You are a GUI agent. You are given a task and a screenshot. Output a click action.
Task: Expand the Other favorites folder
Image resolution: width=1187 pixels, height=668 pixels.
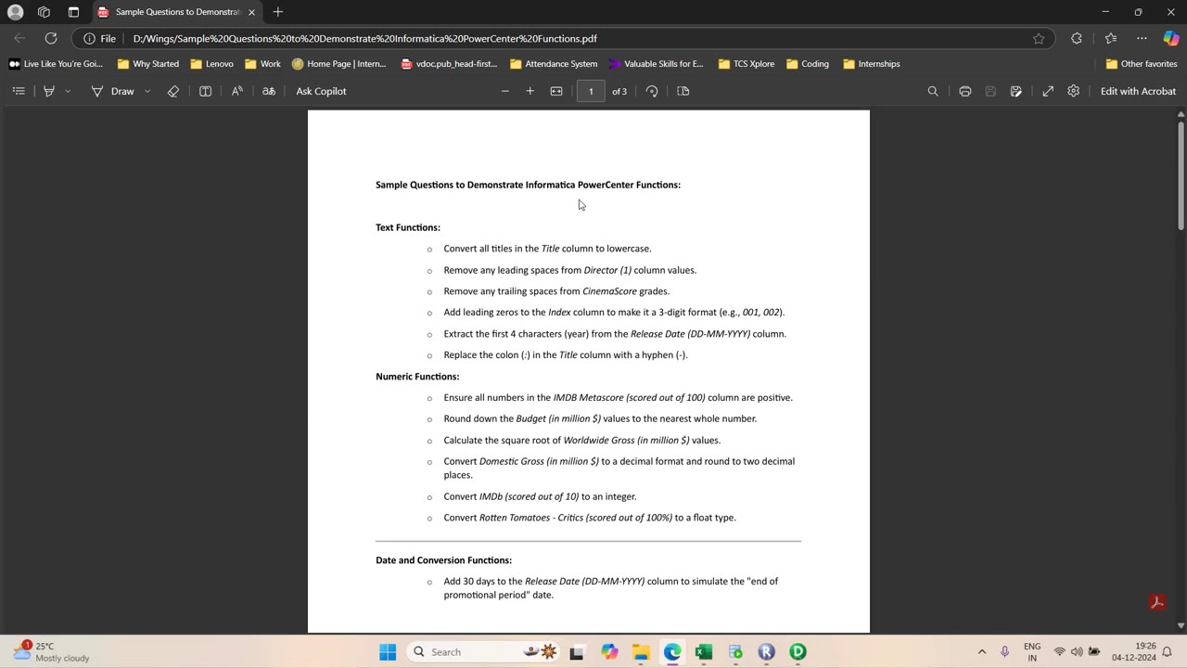click(x=1142, y=64)
